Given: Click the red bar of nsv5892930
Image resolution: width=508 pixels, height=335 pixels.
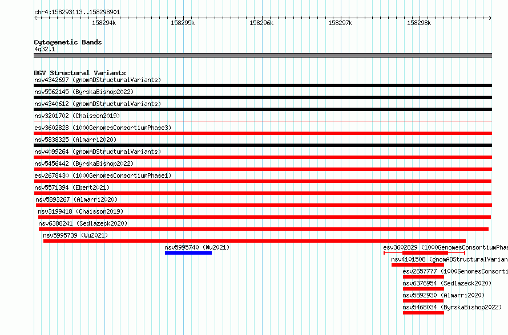Looking at the screenshot, I should 423,301.
